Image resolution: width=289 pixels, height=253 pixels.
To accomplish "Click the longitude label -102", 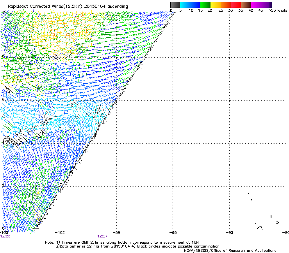I will 60,233.
